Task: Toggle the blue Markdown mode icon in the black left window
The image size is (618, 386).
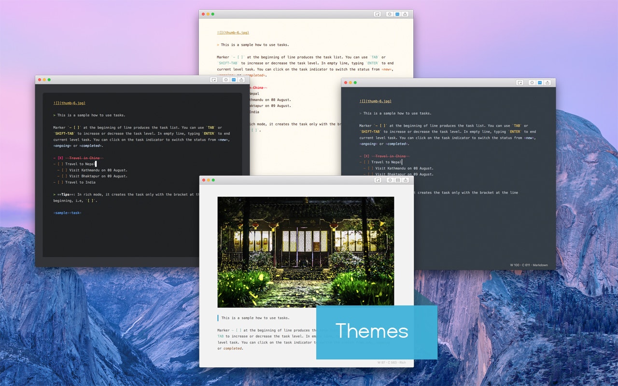Action: (x=234, y=80)
